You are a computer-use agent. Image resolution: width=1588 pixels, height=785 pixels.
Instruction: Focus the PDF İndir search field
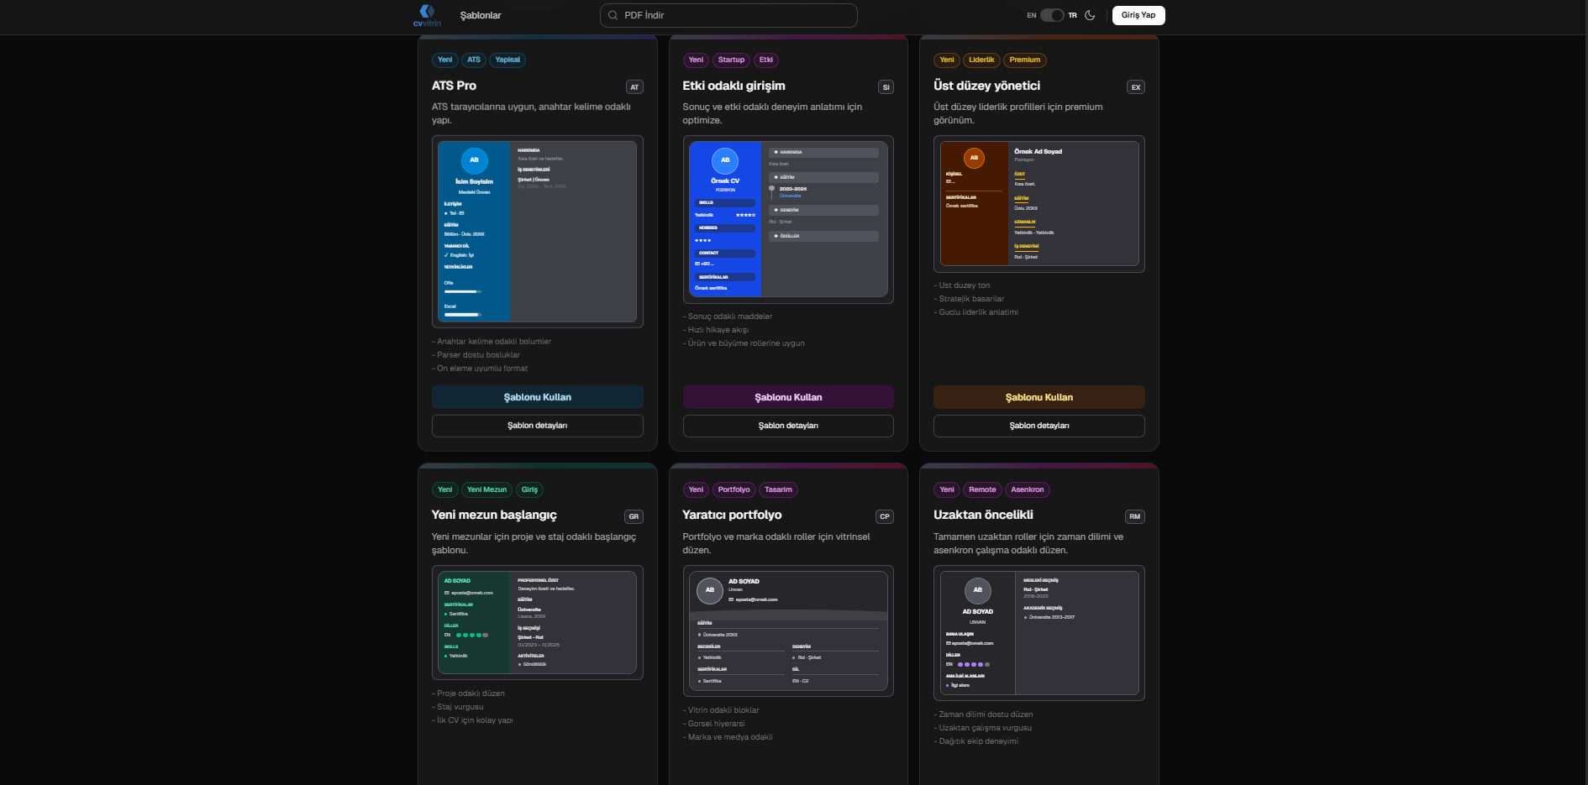728,15
